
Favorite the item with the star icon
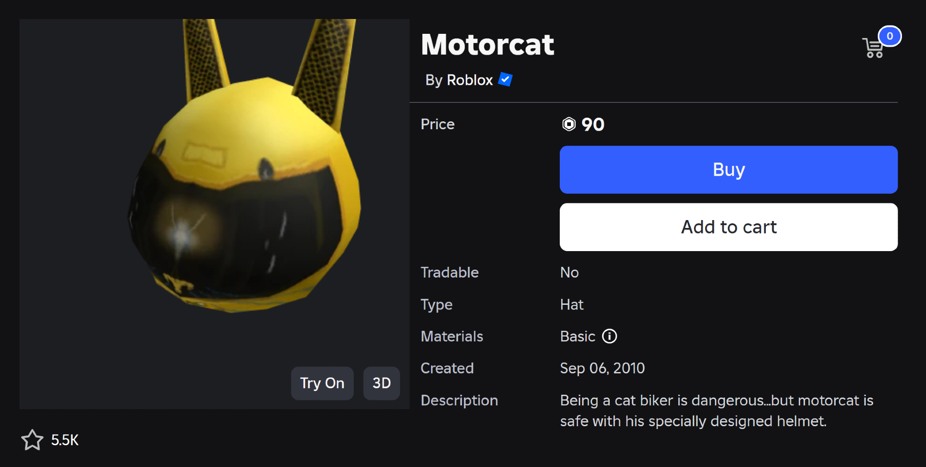(32, 440)
